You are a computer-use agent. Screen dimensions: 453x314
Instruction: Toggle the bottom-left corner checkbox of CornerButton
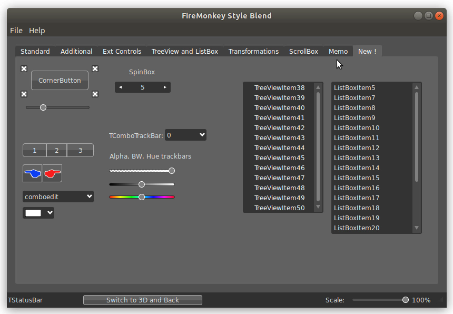click(24, 94)
